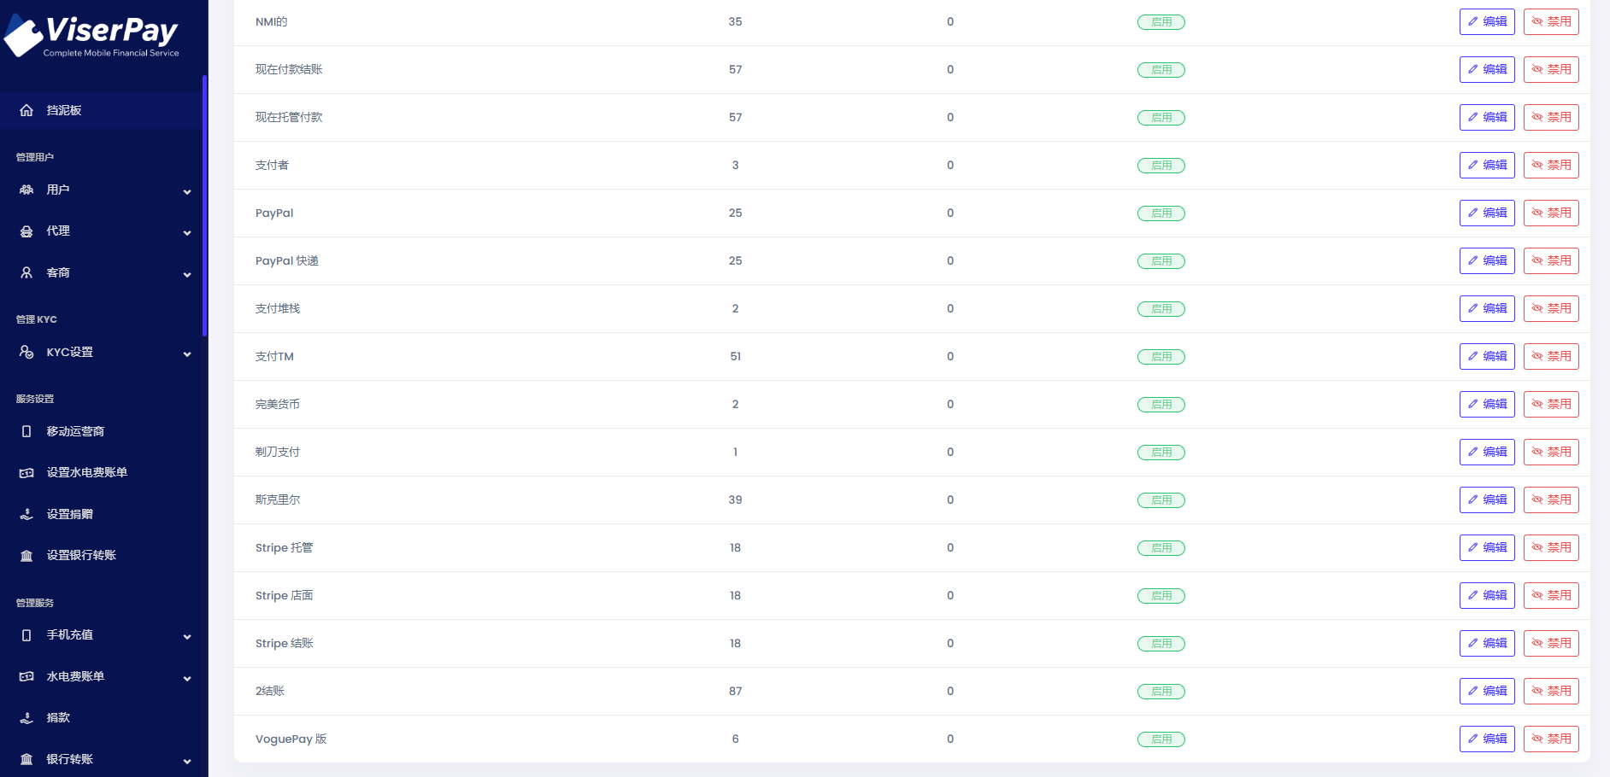
Task: Expand the 银行转账 submenu chevron
Action: (x=187, y=761)
